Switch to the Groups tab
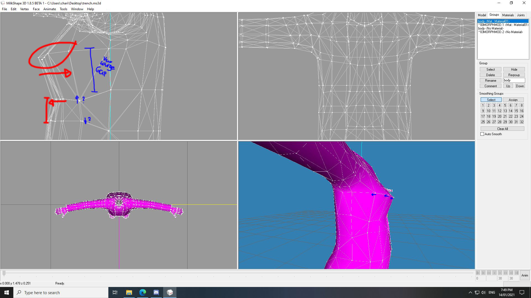 (x=494, y=15)
